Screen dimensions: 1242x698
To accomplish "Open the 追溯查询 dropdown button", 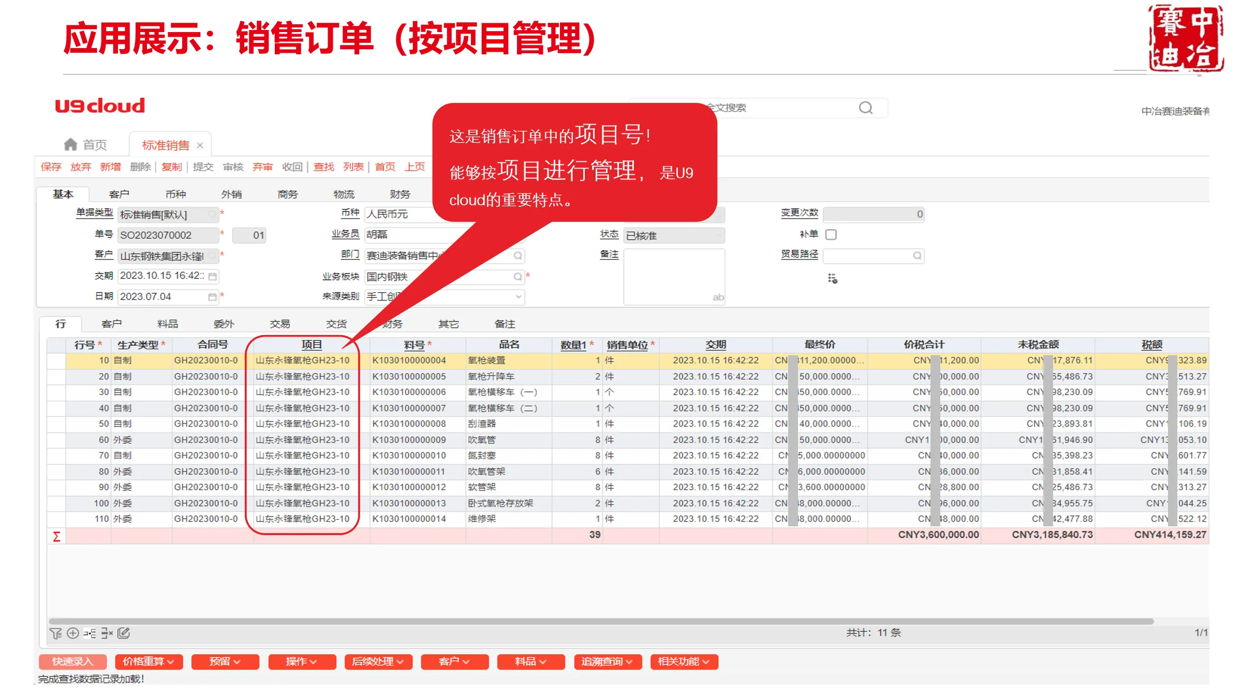I will [x=608, y=661].
